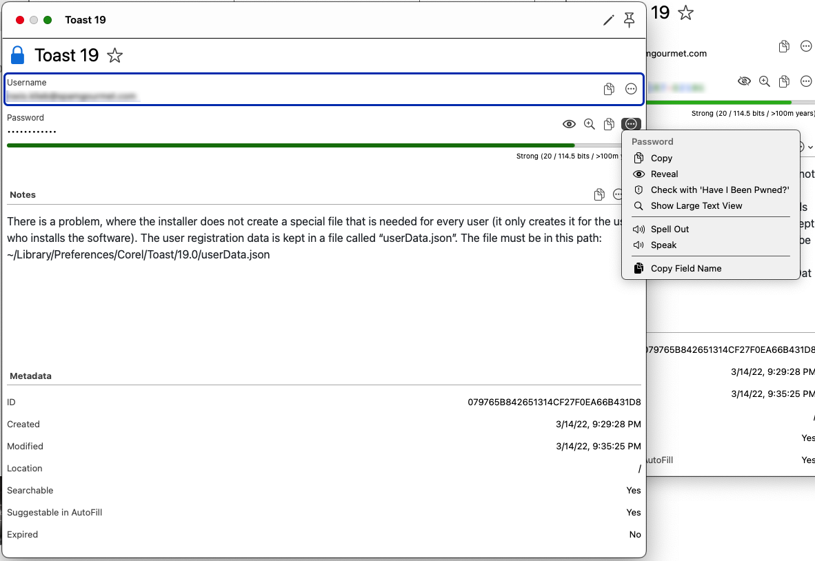Toggle password visibility with the eye icon
Screen dimensions: 815x561
(x=569, y=124)
